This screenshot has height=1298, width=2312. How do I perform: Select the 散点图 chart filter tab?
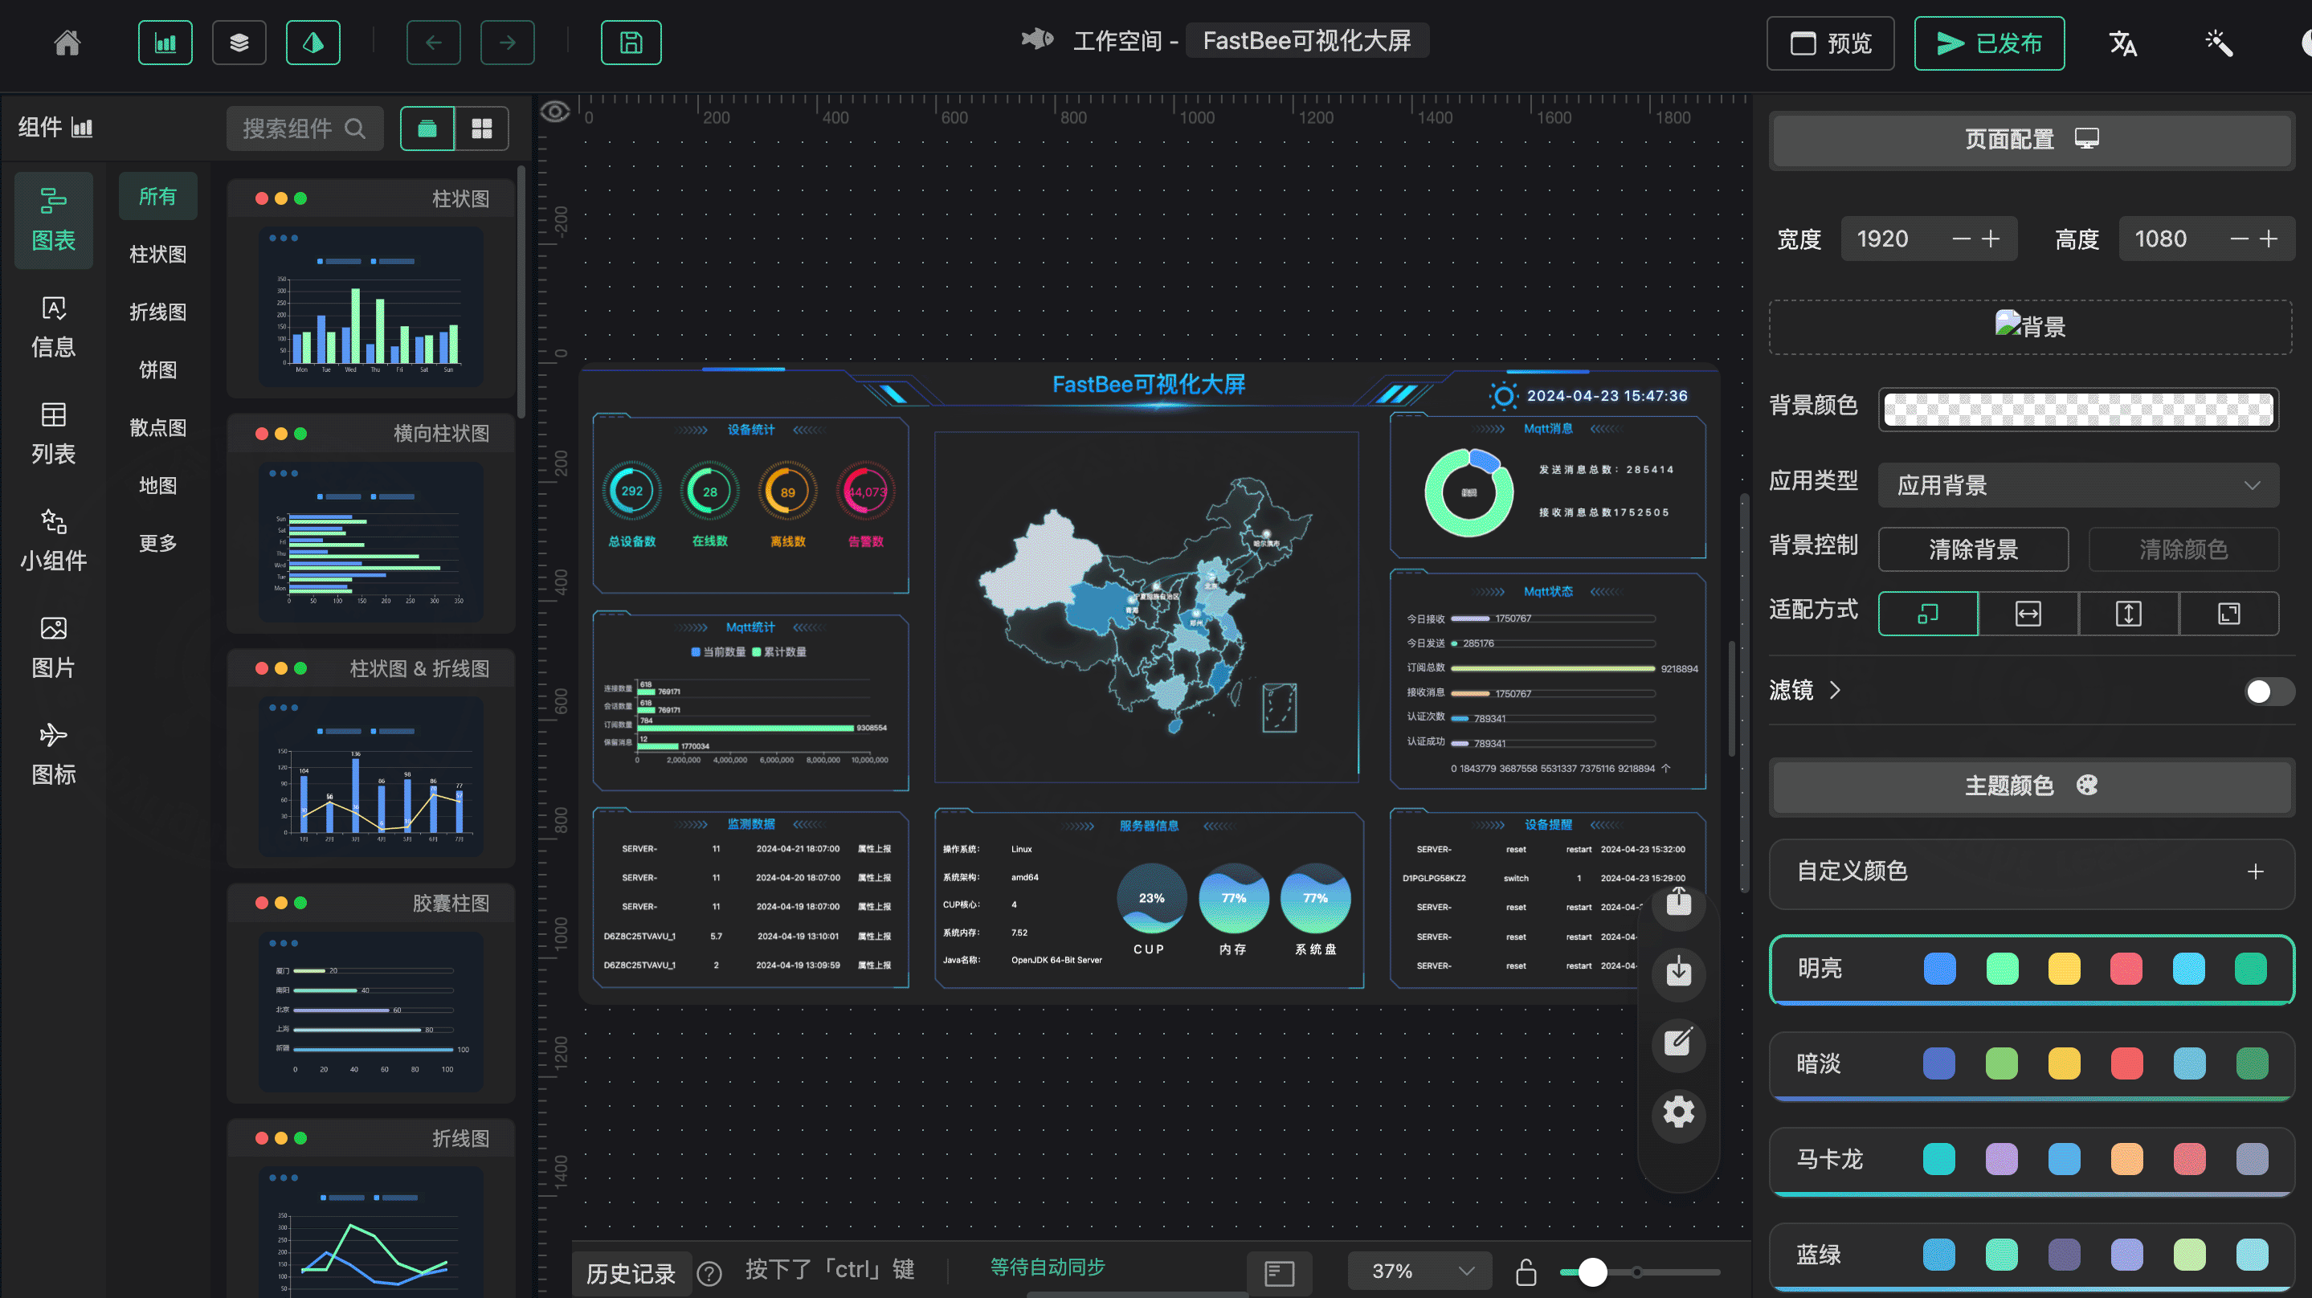pos(158,428)
